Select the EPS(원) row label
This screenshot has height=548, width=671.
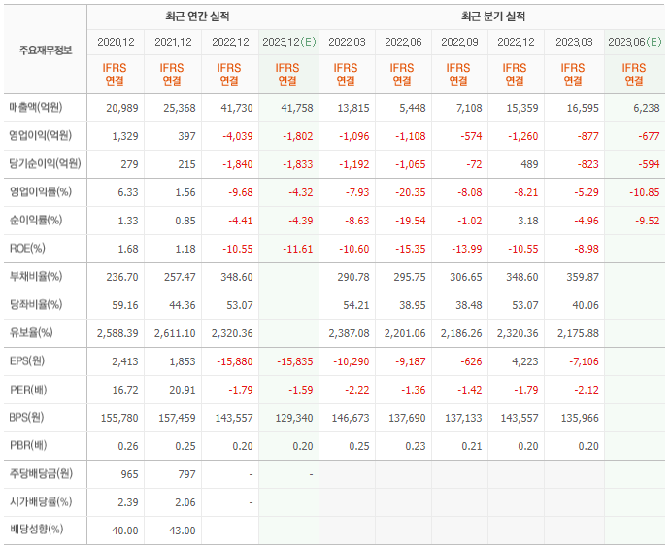tap(27, 360)
